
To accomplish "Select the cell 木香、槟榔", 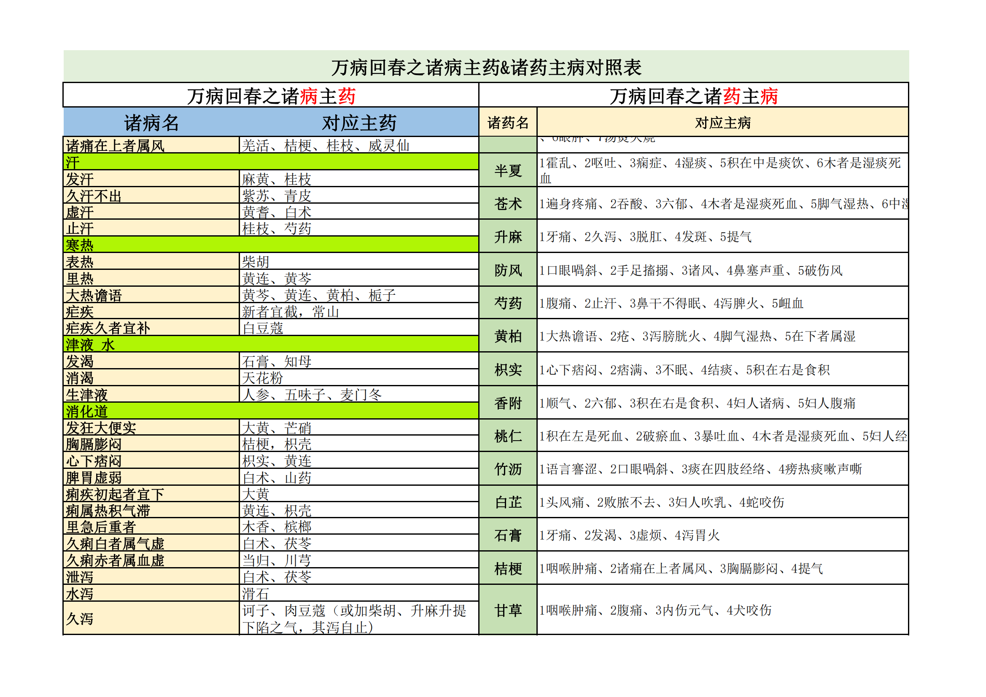I will (x=359, y=527).
